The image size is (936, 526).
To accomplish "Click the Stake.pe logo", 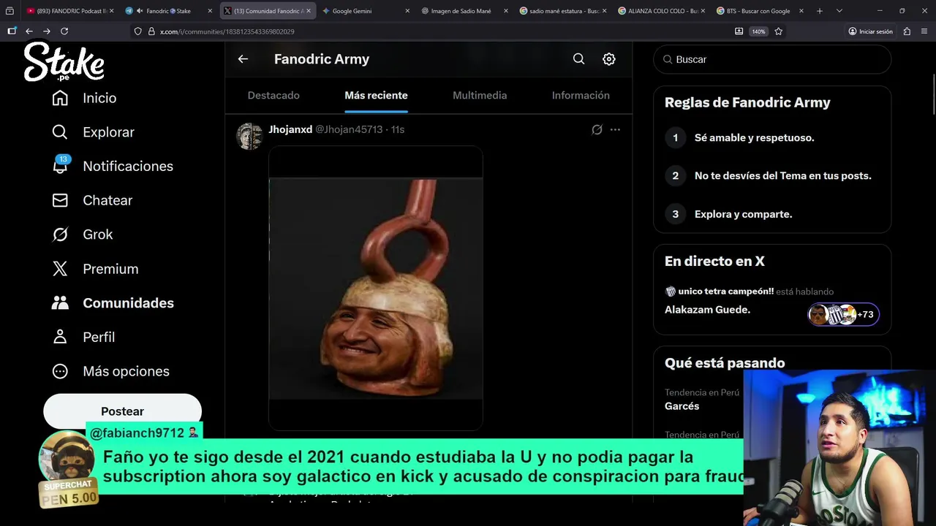I will [x=64, y=61].
